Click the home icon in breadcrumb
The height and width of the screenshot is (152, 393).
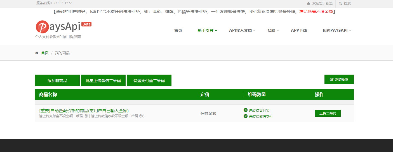point(37,53)
